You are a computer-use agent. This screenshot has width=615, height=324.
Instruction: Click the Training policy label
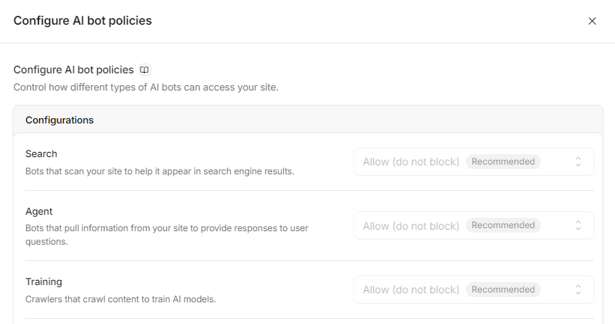(43, 281)
